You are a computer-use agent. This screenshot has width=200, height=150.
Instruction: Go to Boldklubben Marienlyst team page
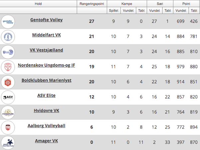(47, 80)
